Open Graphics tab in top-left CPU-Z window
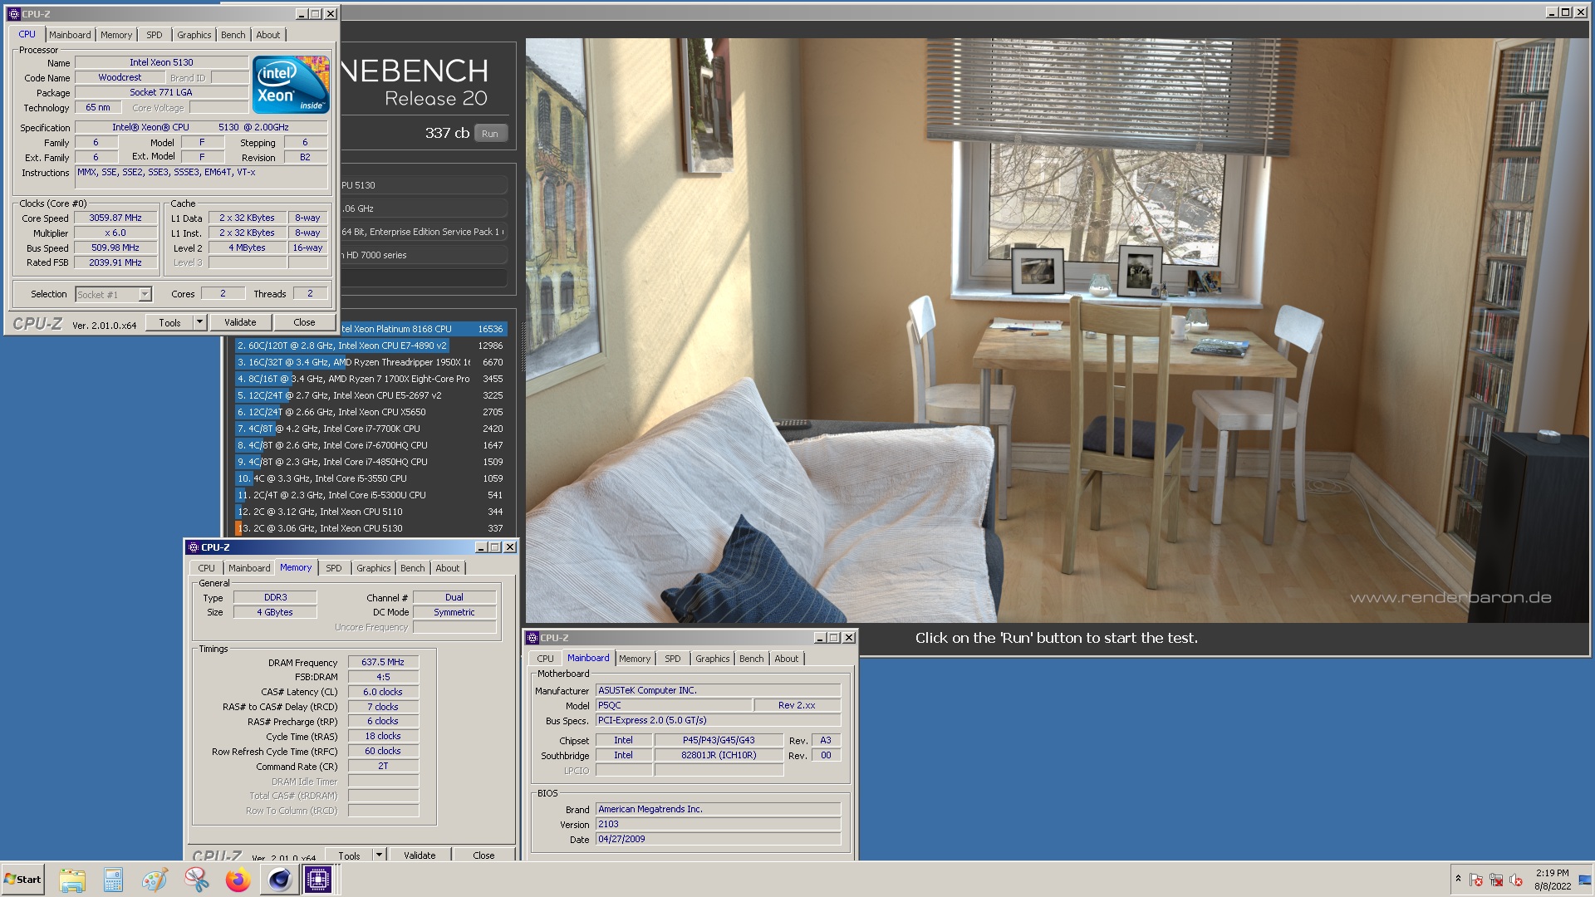The height and width of the screenshot is (897, 1595). [x=194, y=35]
